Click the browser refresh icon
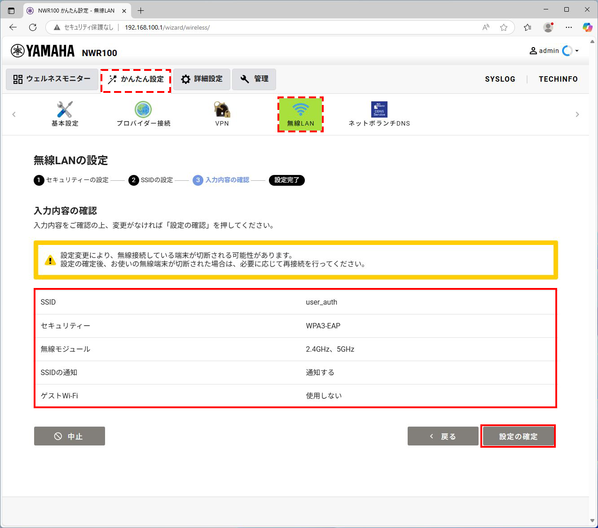This screenshot has height=528, width=598. (x=33, y=27)
